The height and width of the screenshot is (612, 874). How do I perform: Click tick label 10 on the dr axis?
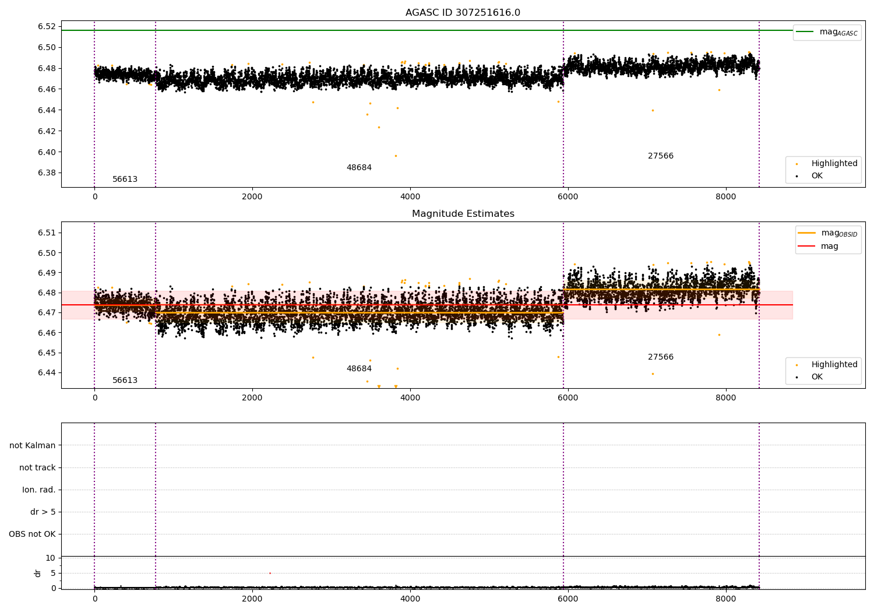click(51, 558)
